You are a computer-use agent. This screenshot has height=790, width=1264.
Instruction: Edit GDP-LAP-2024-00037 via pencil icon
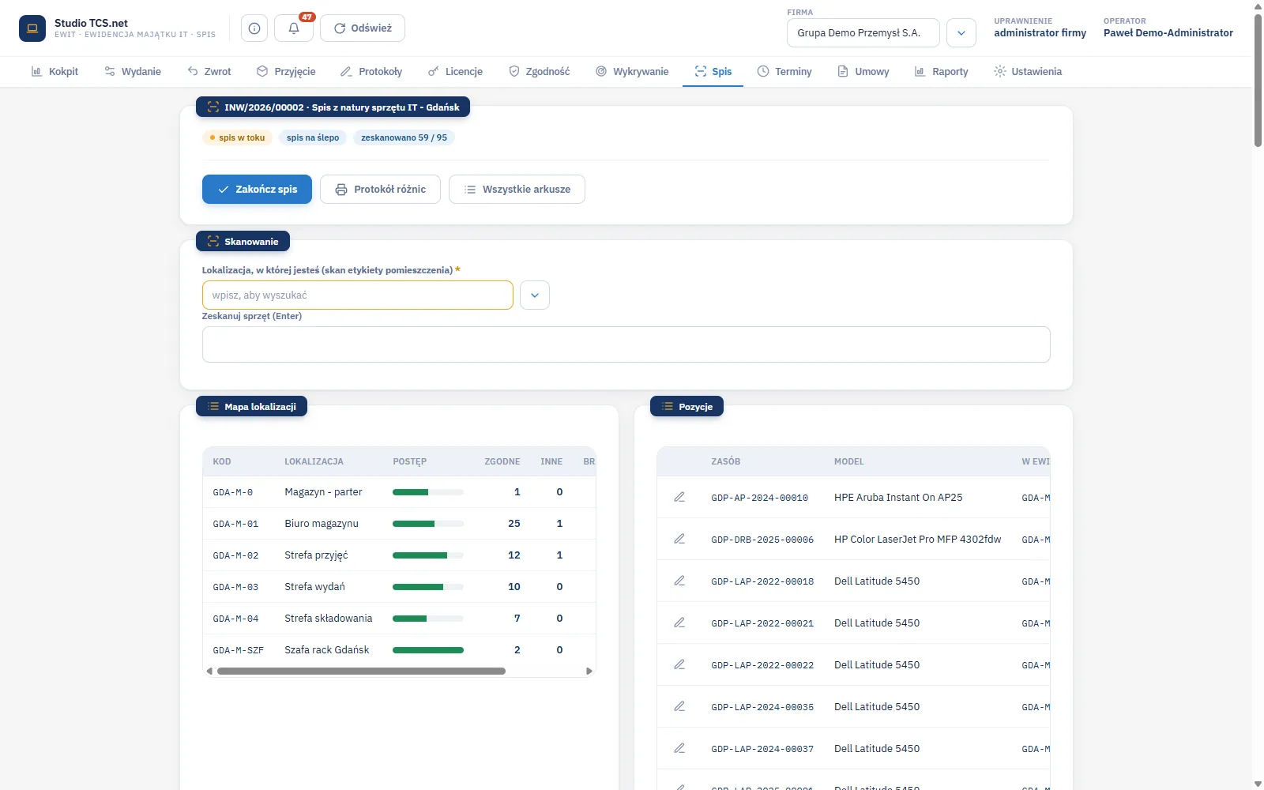coord(679,748)
